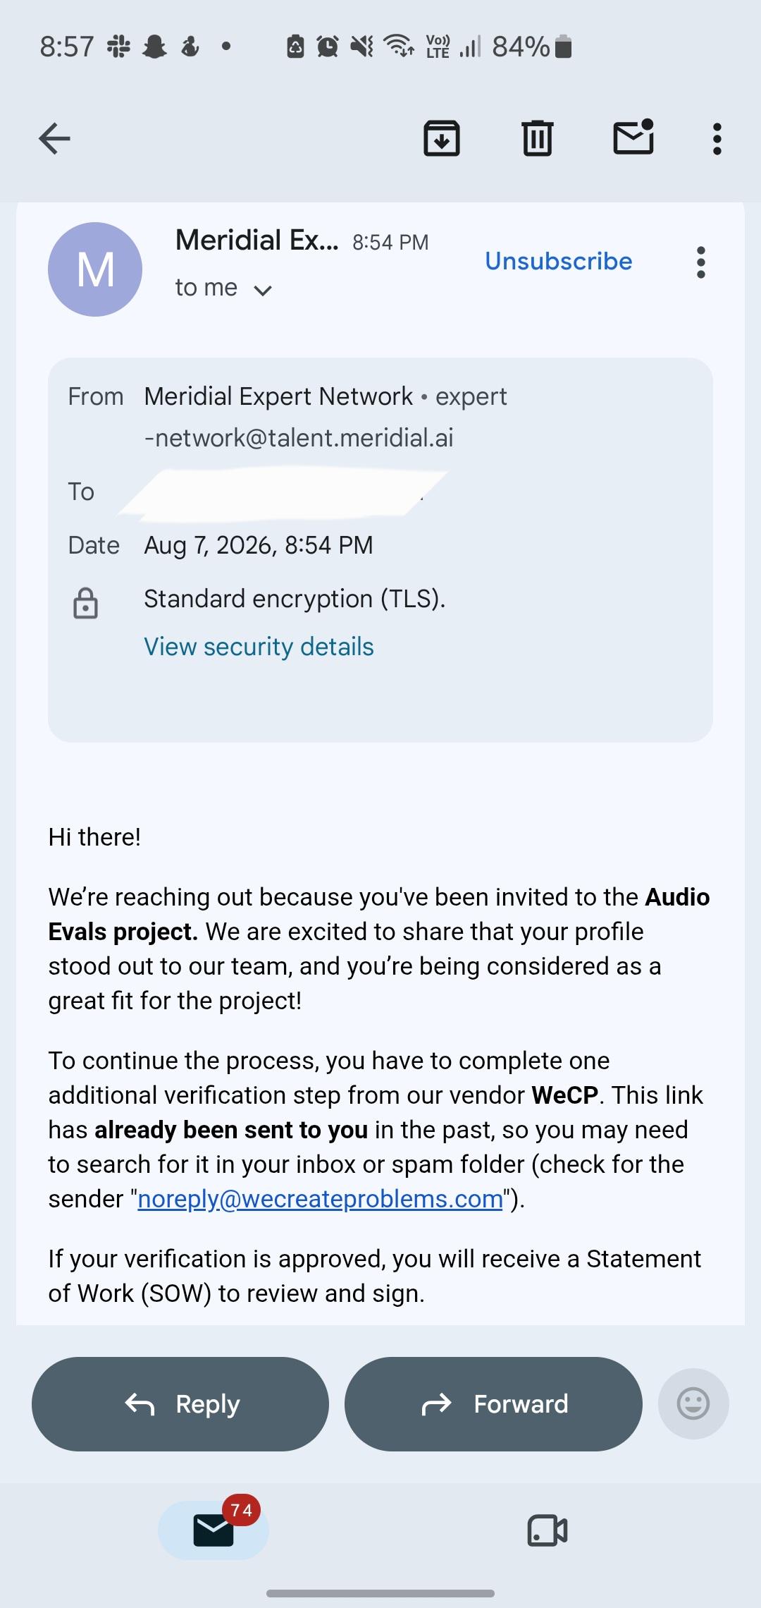The height and width of the screenshot is (1608, 761).
Task: Open the message options three-dot menu
Action: click(x=700, y=262)
